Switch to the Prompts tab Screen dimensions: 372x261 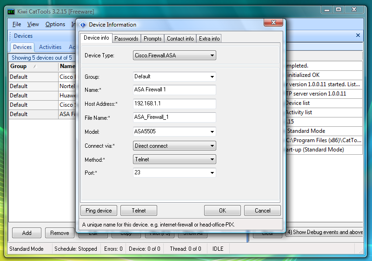(153, 39)
